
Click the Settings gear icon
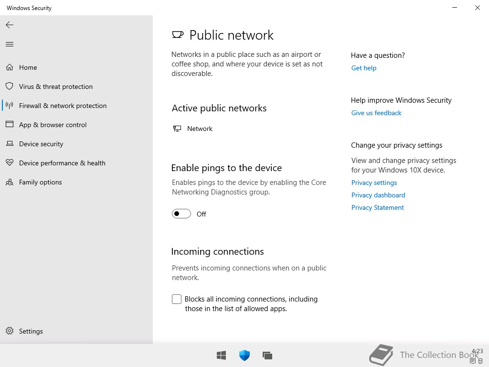[10, 331]
